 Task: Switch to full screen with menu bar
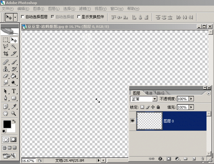(10, 148)
